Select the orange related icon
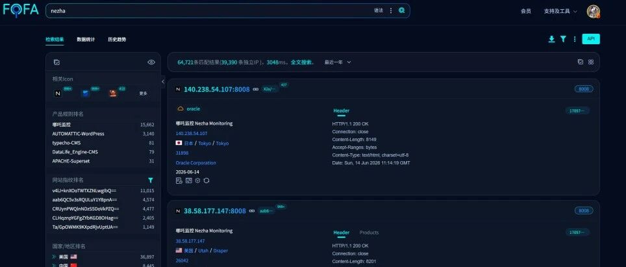The image size is (626, 267). (x=113, y=94)
